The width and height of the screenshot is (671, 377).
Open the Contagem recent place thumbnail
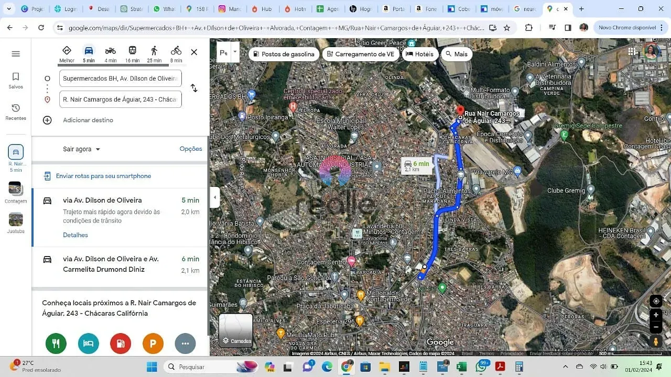point(16,193)
